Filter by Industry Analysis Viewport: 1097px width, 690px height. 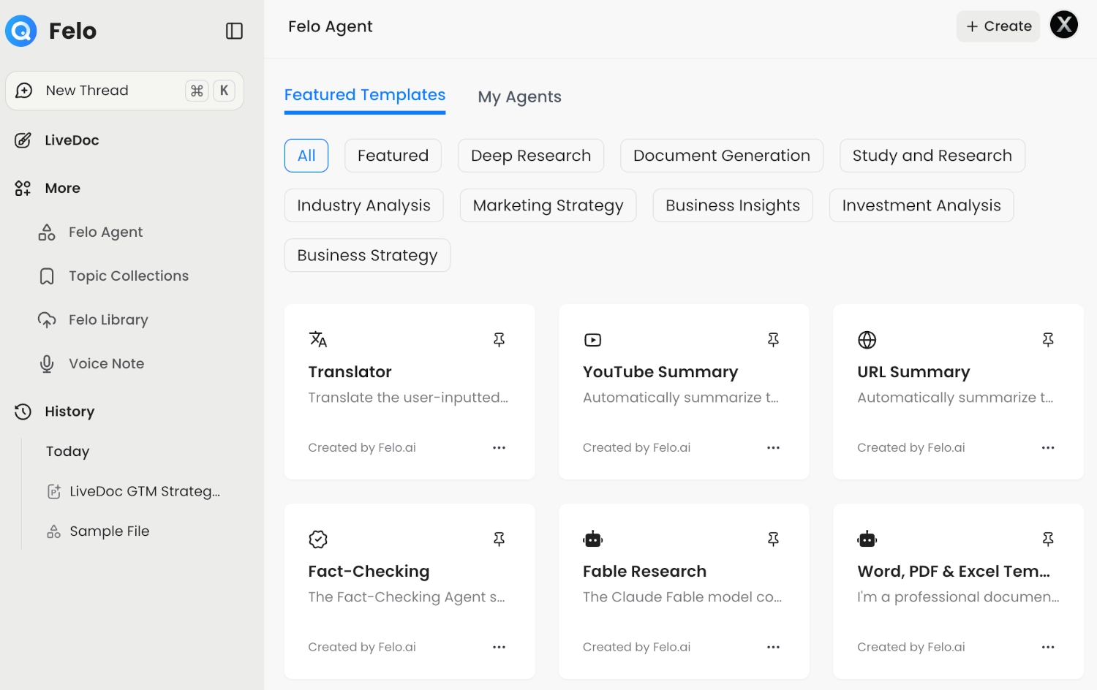364,205
